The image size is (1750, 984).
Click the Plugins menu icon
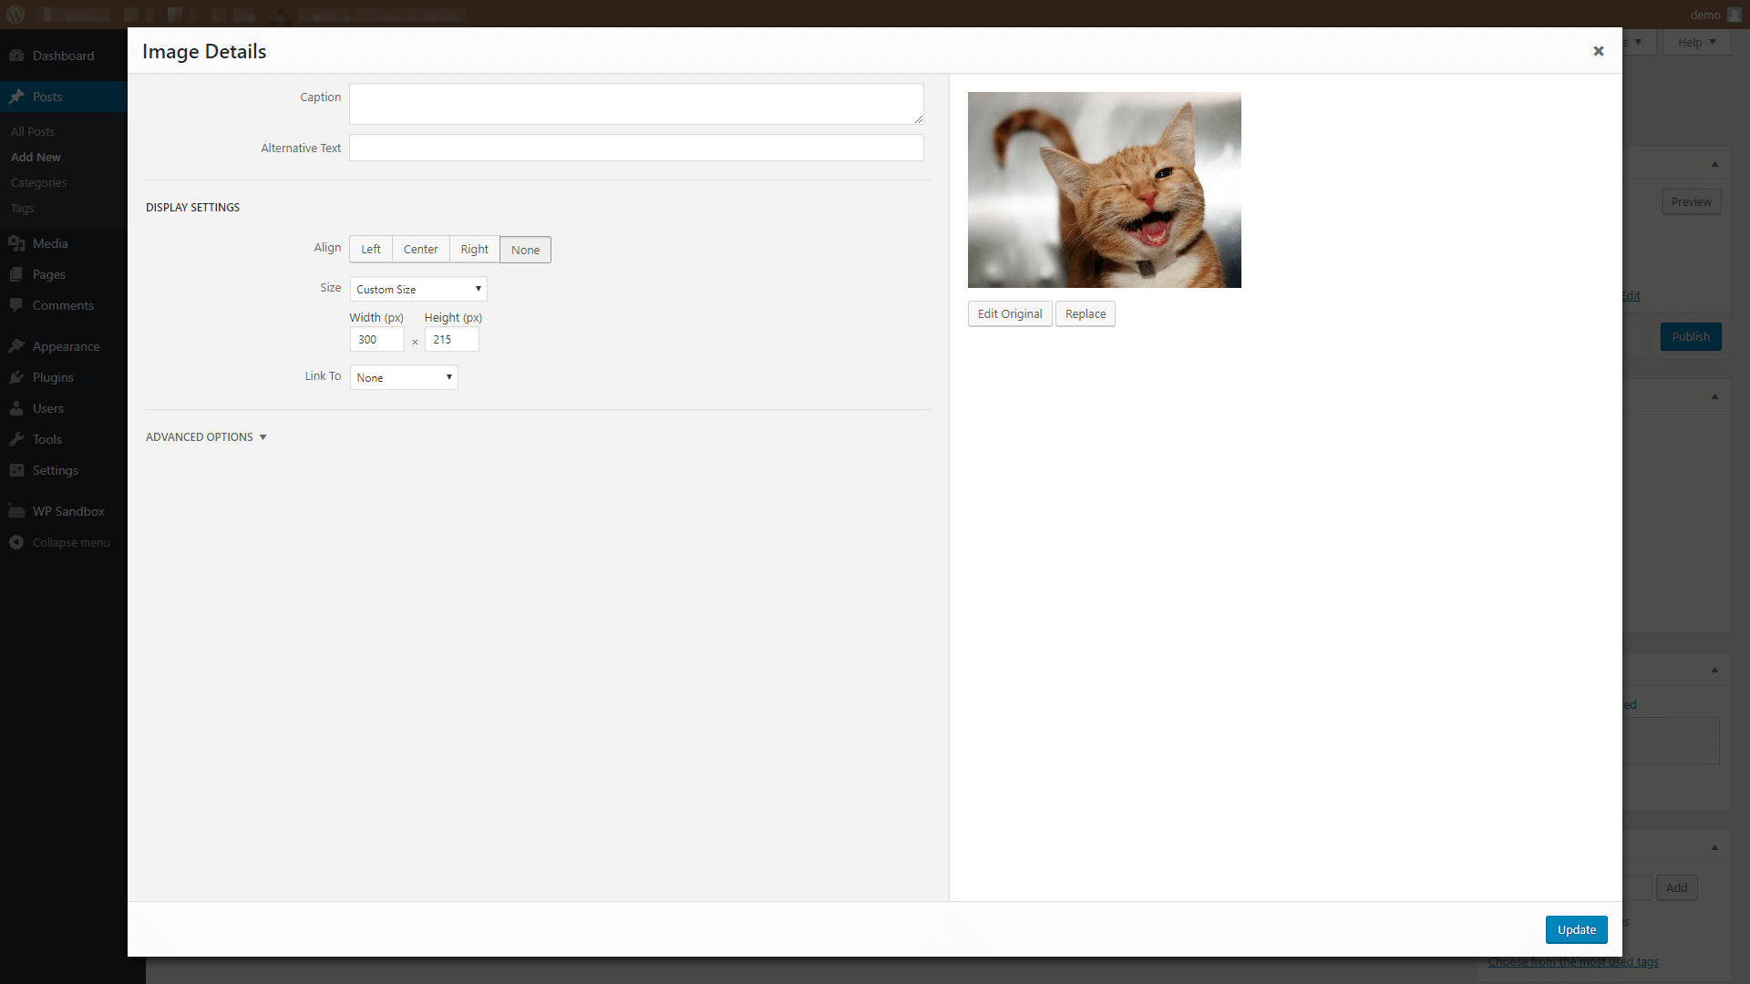[16, 376]
